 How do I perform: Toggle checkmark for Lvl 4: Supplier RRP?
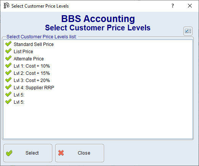click(x=8, y=87)
